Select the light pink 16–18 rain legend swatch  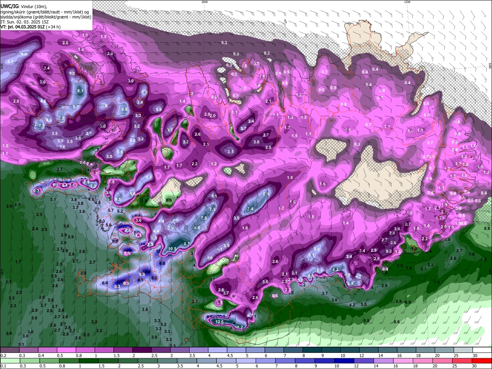click(403, 361)
